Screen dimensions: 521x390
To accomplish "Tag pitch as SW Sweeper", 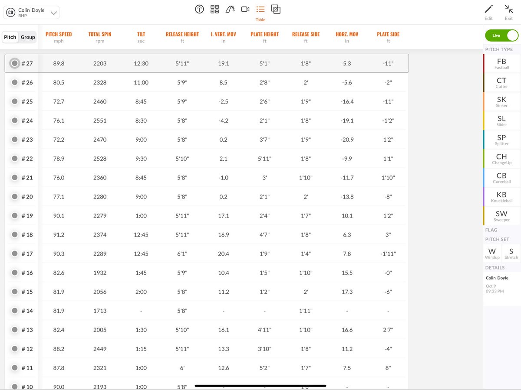I will 501,216.
